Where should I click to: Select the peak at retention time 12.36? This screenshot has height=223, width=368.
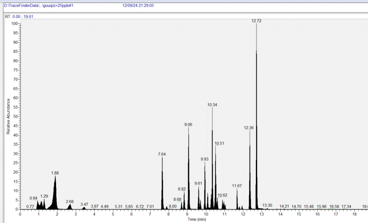(249, 128)
